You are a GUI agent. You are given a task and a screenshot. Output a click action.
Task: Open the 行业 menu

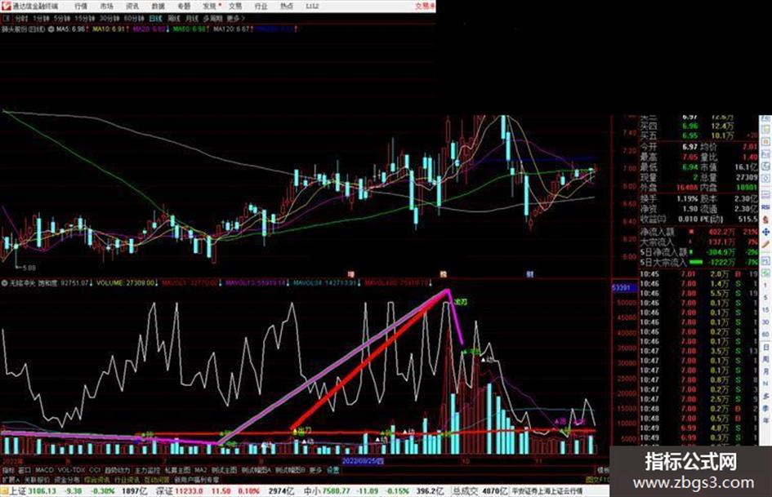click(261, 6)
